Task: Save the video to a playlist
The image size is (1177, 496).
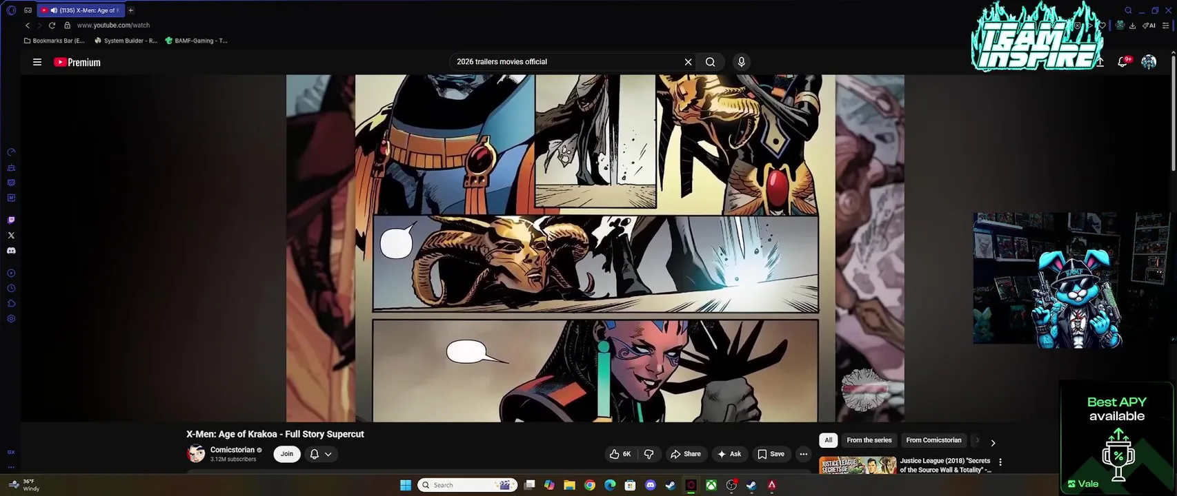Action: pos(771,454)
